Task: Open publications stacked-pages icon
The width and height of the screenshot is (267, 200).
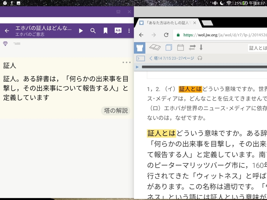Action: tap(169, 47)
